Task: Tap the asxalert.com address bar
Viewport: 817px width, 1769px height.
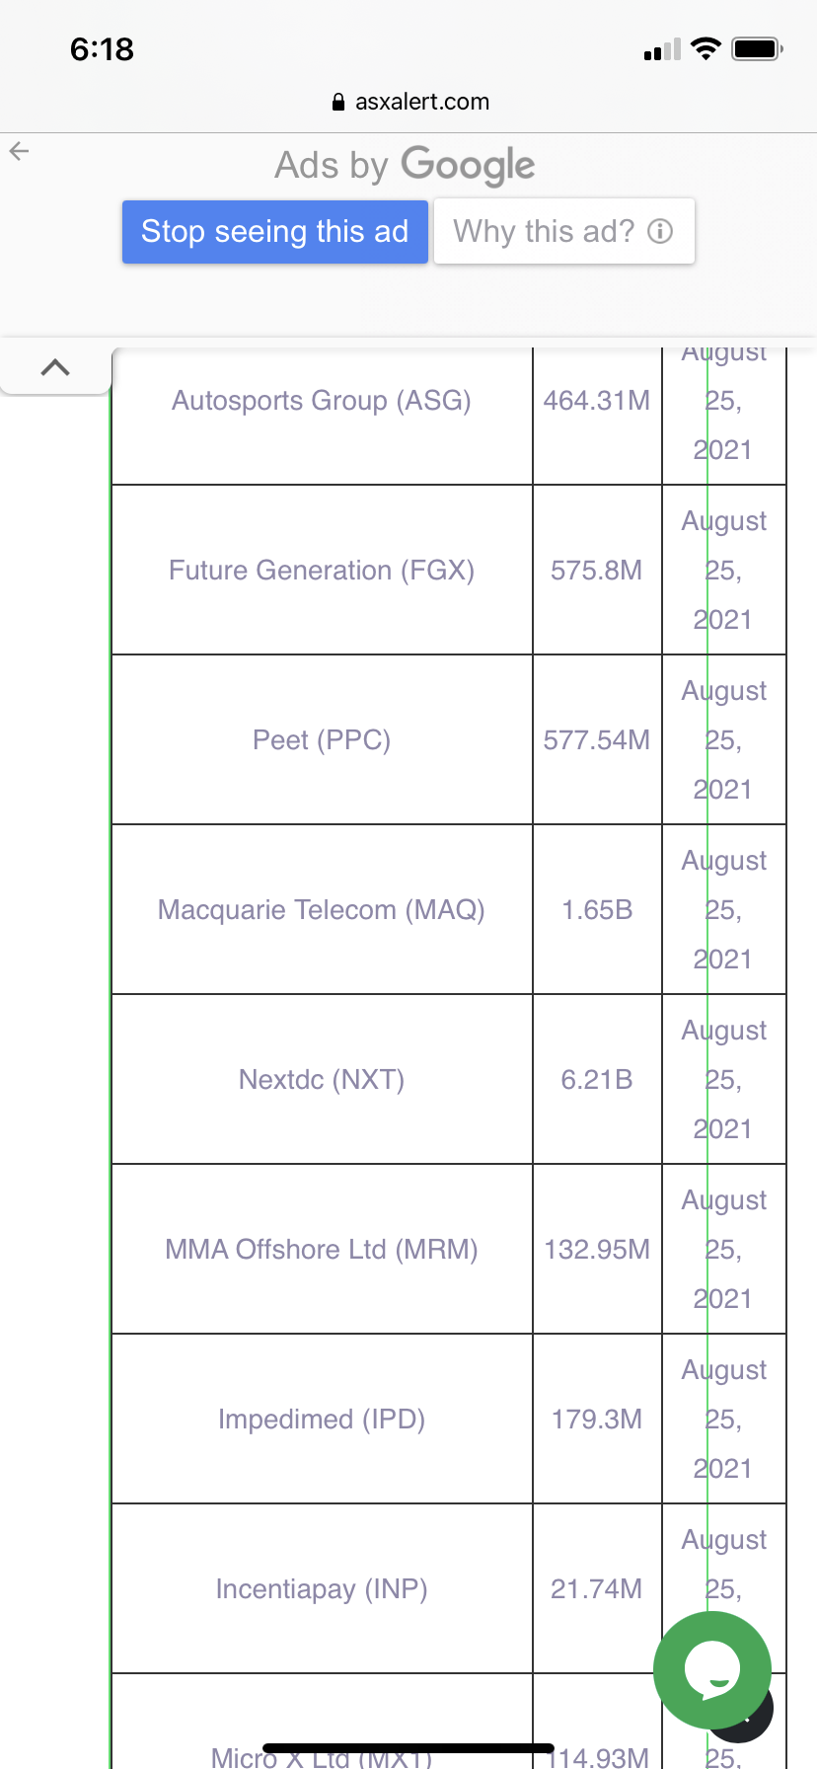Action: point(408,102)
